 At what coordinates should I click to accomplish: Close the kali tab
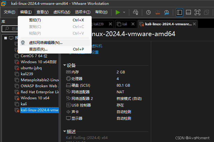tap(133, 24)
